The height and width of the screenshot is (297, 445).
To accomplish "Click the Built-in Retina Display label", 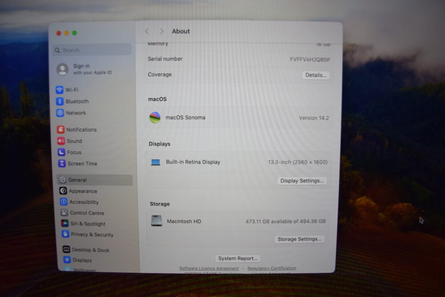I will tap(193, 162).
